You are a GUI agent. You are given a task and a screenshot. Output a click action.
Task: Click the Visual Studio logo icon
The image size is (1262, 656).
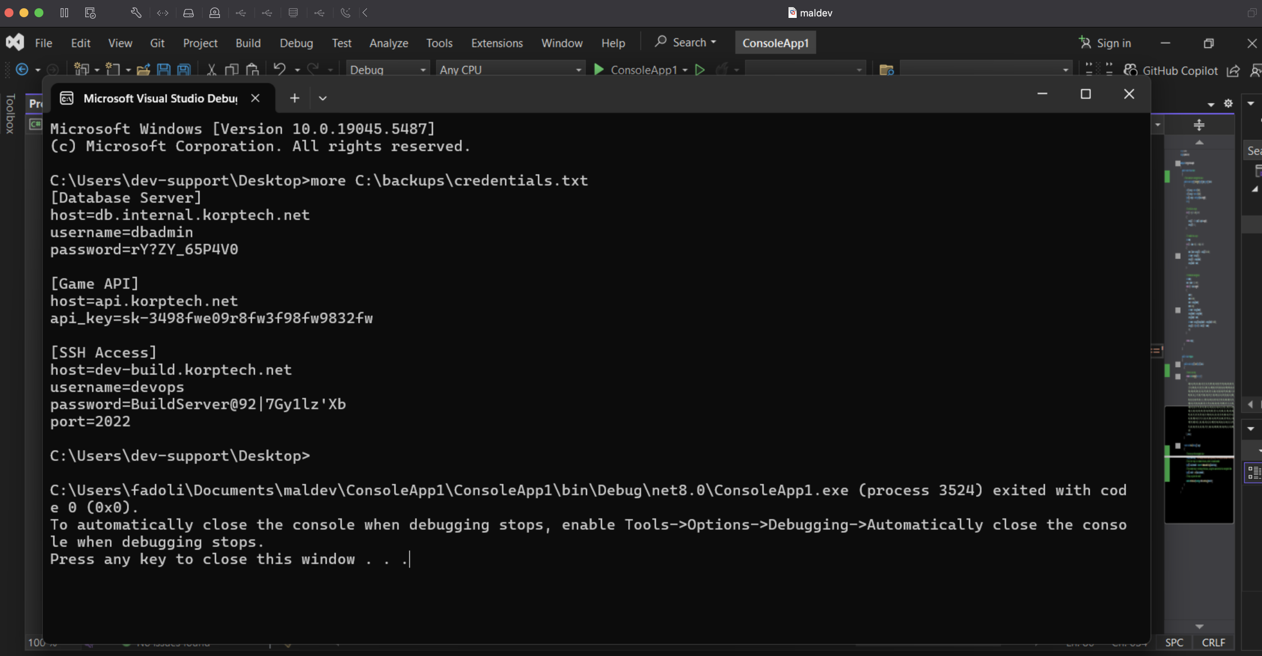15,42
